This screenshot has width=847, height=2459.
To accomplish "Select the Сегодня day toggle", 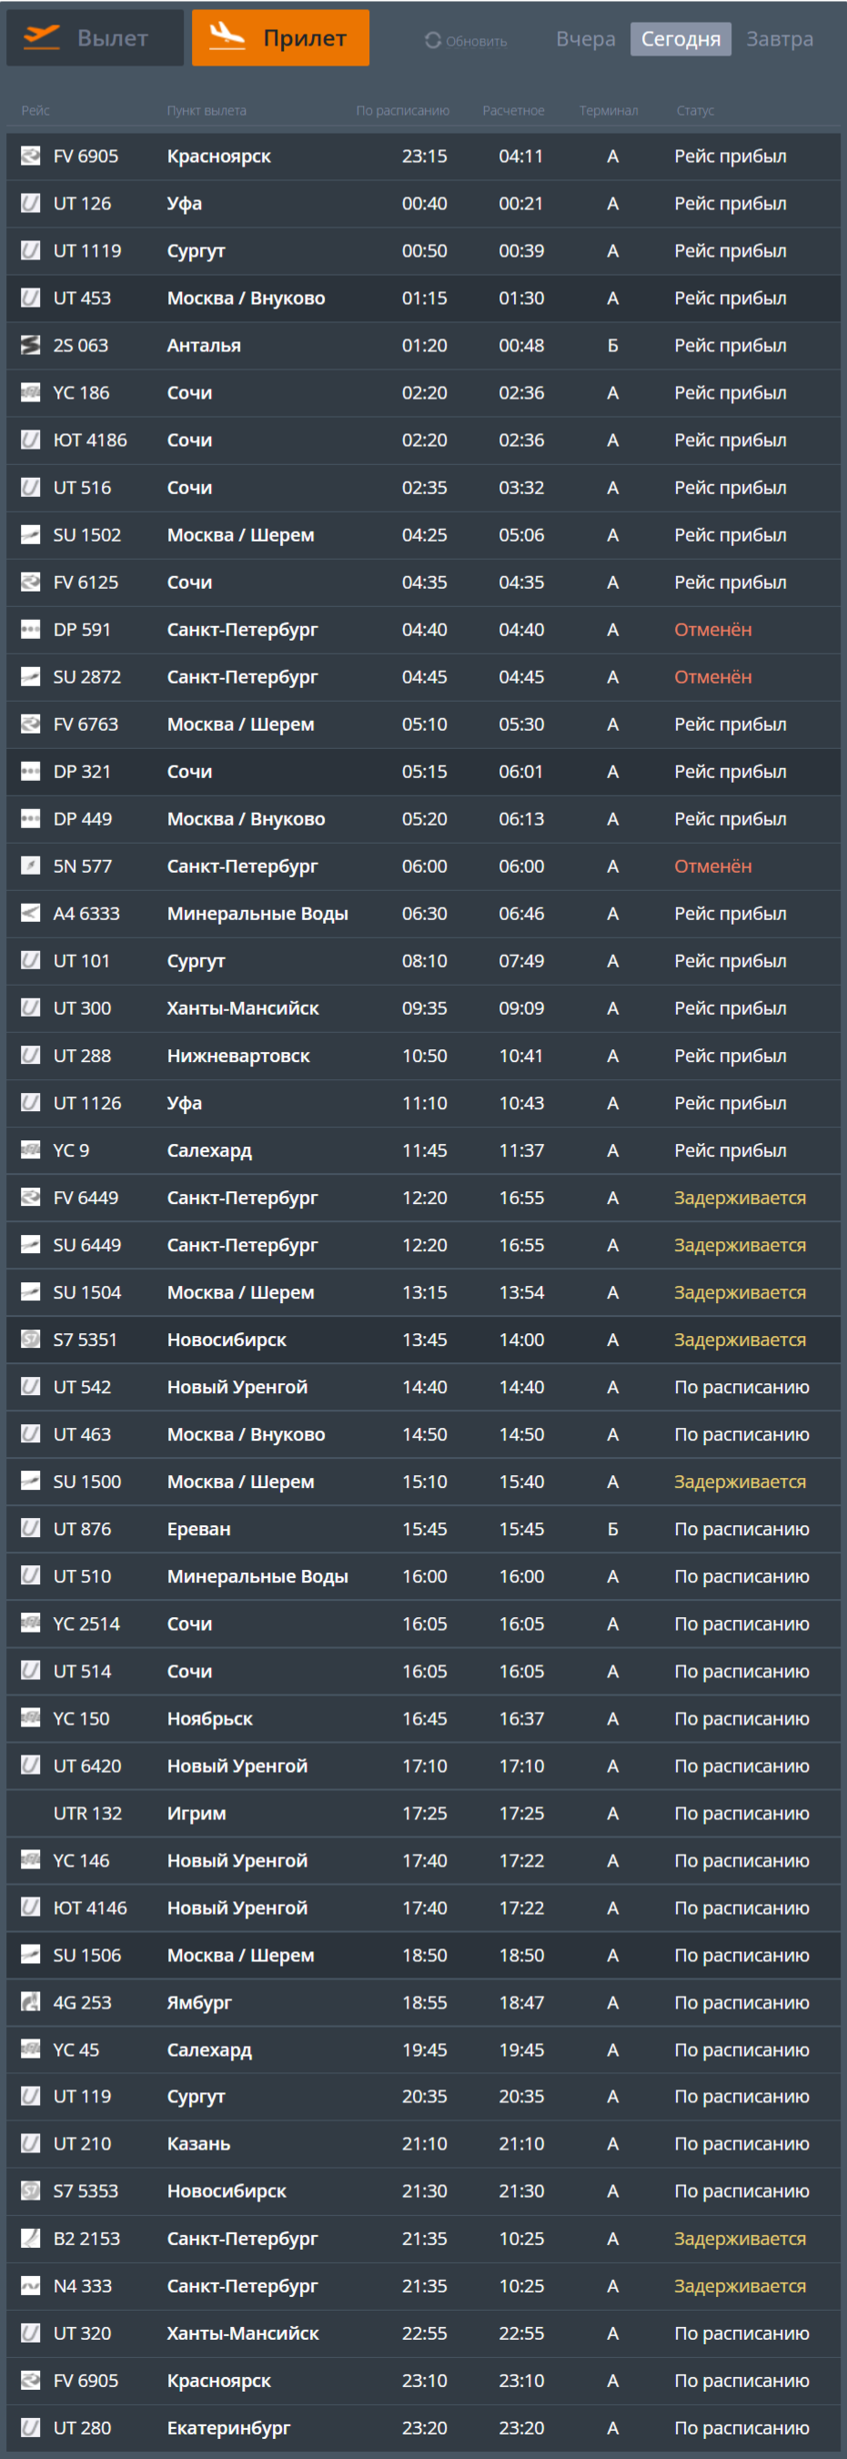I will pos(681,39).
